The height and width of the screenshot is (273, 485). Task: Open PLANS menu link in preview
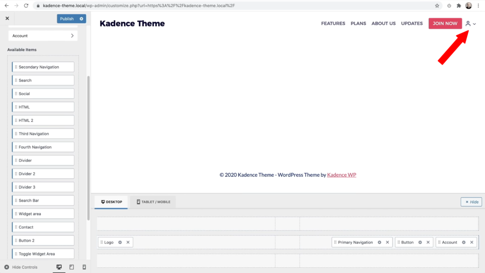[358, 24]
